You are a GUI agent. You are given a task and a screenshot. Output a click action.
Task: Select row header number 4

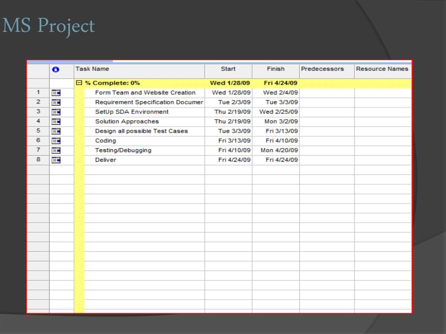point(38,122)
